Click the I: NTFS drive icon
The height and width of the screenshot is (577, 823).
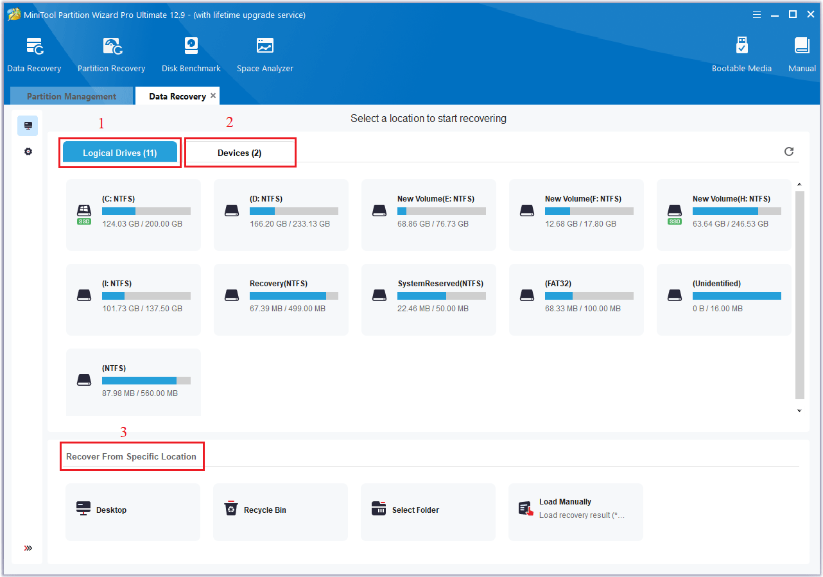[x=84, y=295]
